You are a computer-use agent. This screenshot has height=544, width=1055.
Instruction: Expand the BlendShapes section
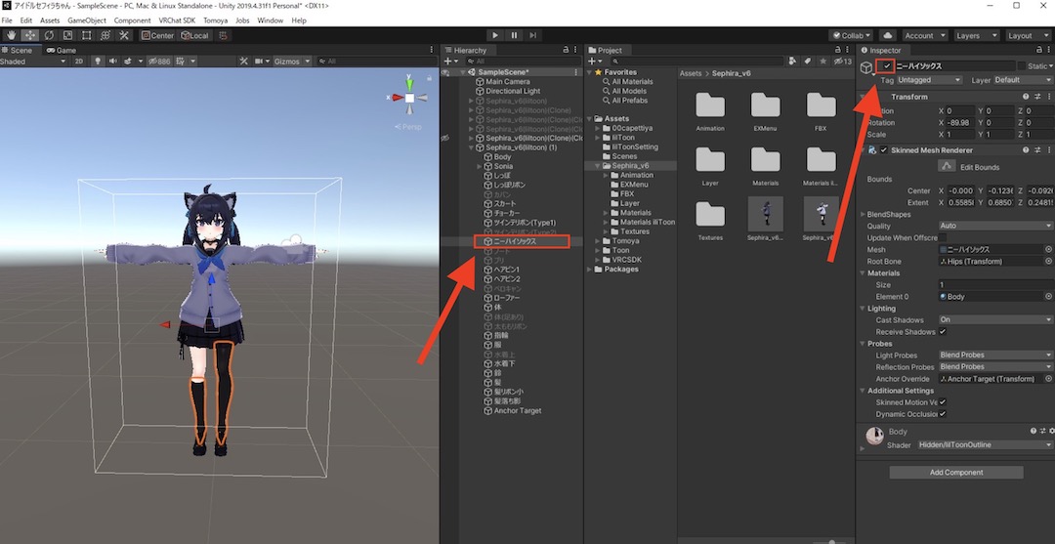coord(863,215)
